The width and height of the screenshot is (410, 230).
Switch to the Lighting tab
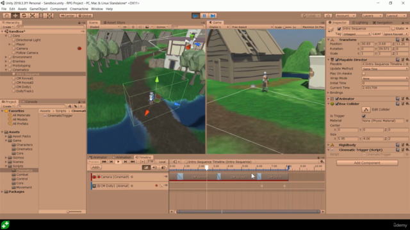pos(360,23)
